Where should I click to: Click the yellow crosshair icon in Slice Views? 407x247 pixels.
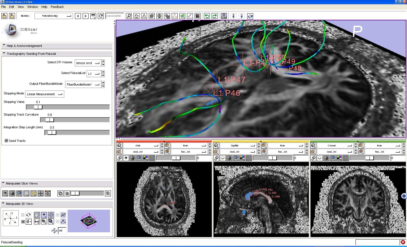33,193
